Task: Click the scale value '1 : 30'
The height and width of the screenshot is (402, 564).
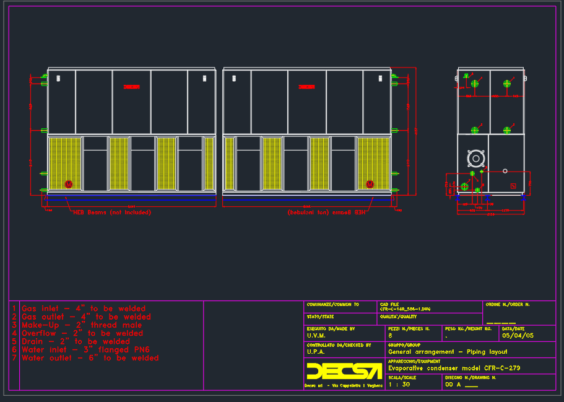Action: click(x=399, y=385)
